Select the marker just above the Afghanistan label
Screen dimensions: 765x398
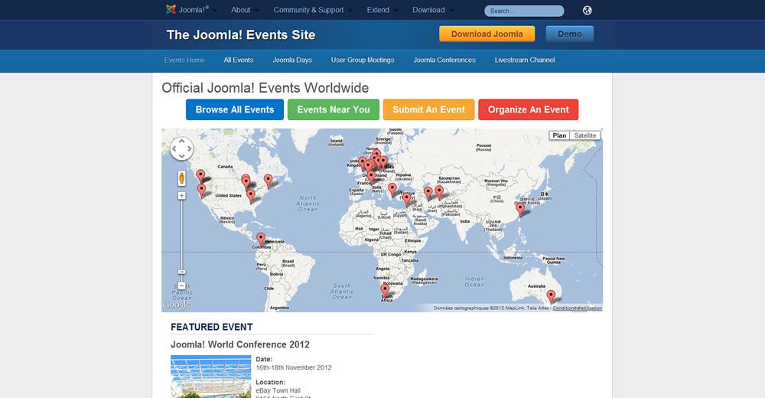point(440,192)
